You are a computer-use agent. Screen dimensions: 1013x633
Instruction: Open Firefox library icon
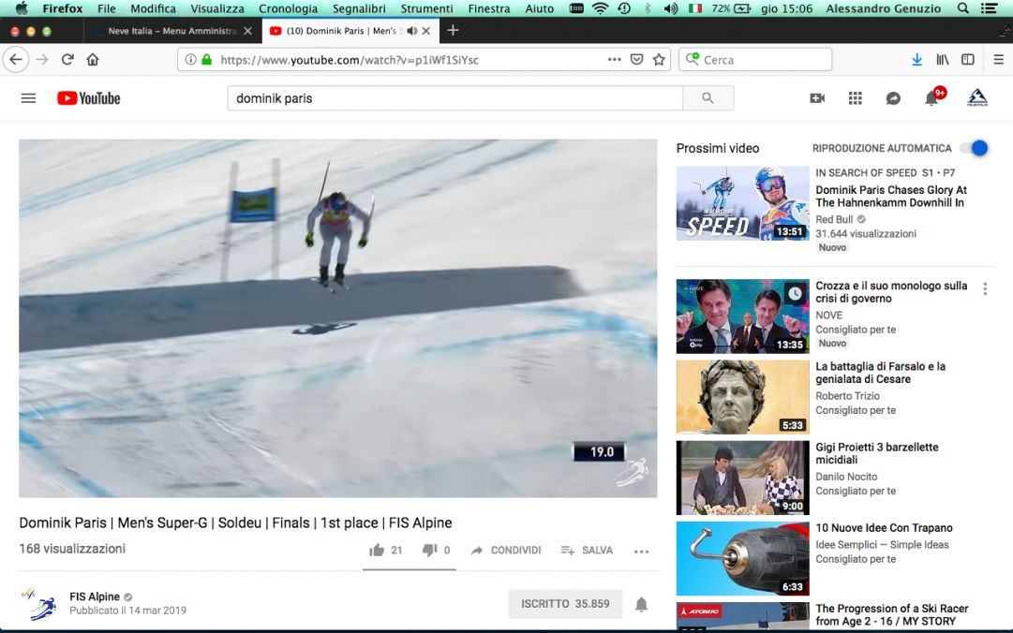coord(943,59)
